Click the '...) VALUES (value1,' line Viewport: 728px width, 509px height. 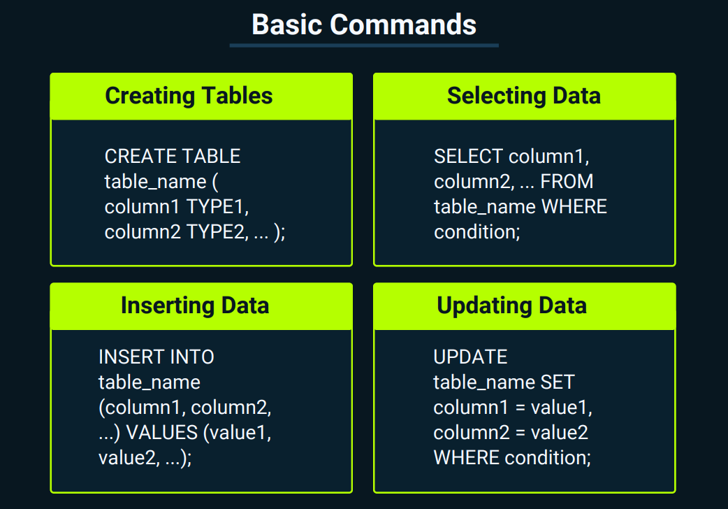(184, 432)
